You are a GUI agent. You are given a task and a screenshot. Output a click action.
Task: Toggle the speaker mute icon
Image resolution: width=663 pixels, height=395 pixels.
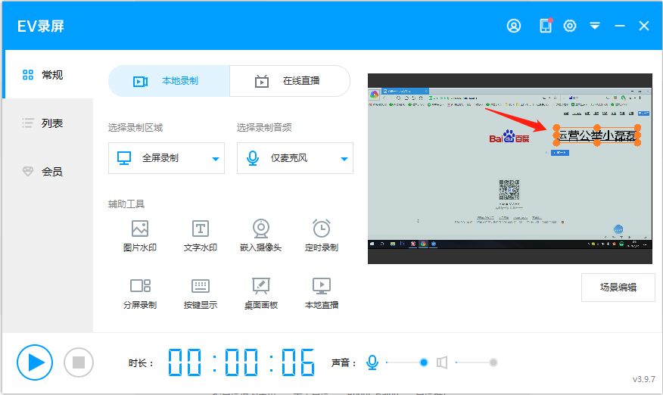point(442,362)
